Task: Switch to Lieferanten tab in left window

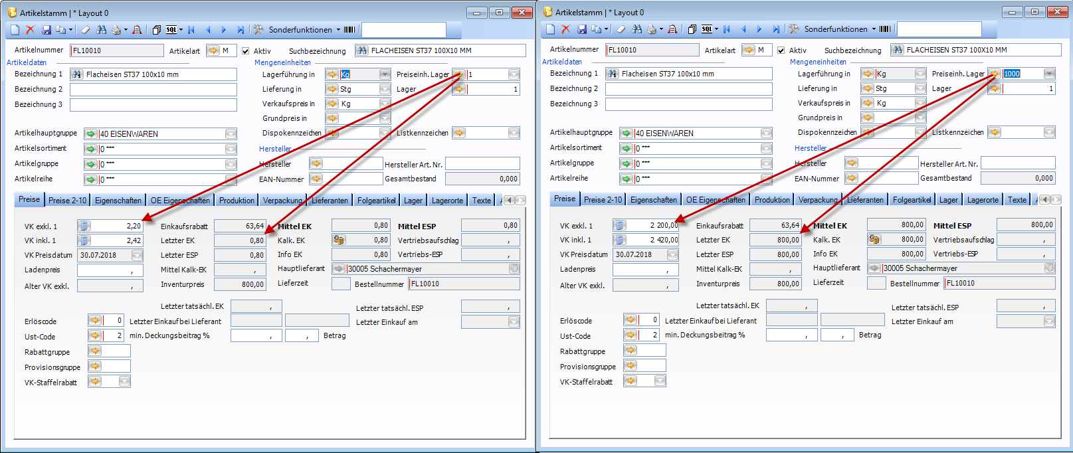Action: tap(330, 201)
